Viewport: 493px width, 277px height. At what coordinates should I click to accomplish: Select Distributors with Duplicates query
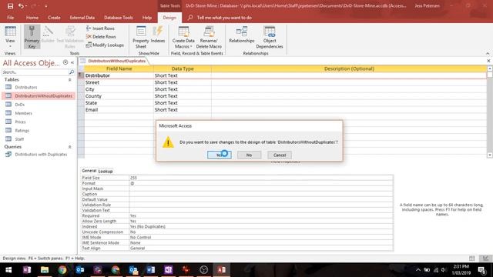[x=41, y=154]
